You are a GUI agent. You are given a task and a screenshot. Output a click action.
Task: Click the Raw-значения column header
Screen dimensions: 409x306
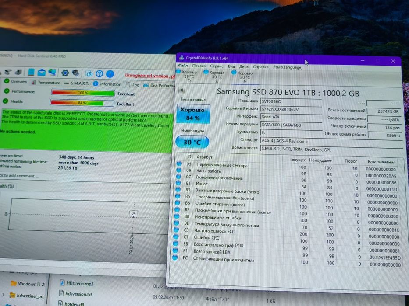pos(381,162)
